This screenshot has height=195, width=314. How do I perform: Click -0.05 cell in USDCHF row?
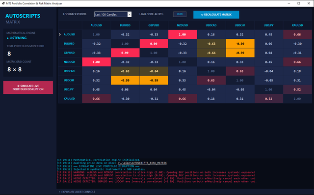click(268, 81)
